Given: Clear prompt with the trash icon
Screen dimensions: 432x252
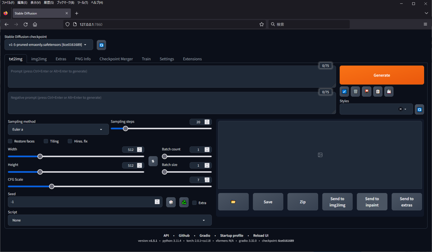Looking at the screenshot, I should coord(356,92).
